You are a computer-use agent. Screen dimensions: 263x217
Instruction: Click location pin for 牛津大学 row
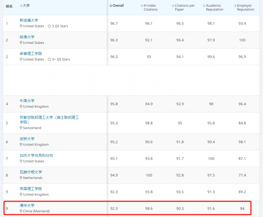[x=21, y=106]
